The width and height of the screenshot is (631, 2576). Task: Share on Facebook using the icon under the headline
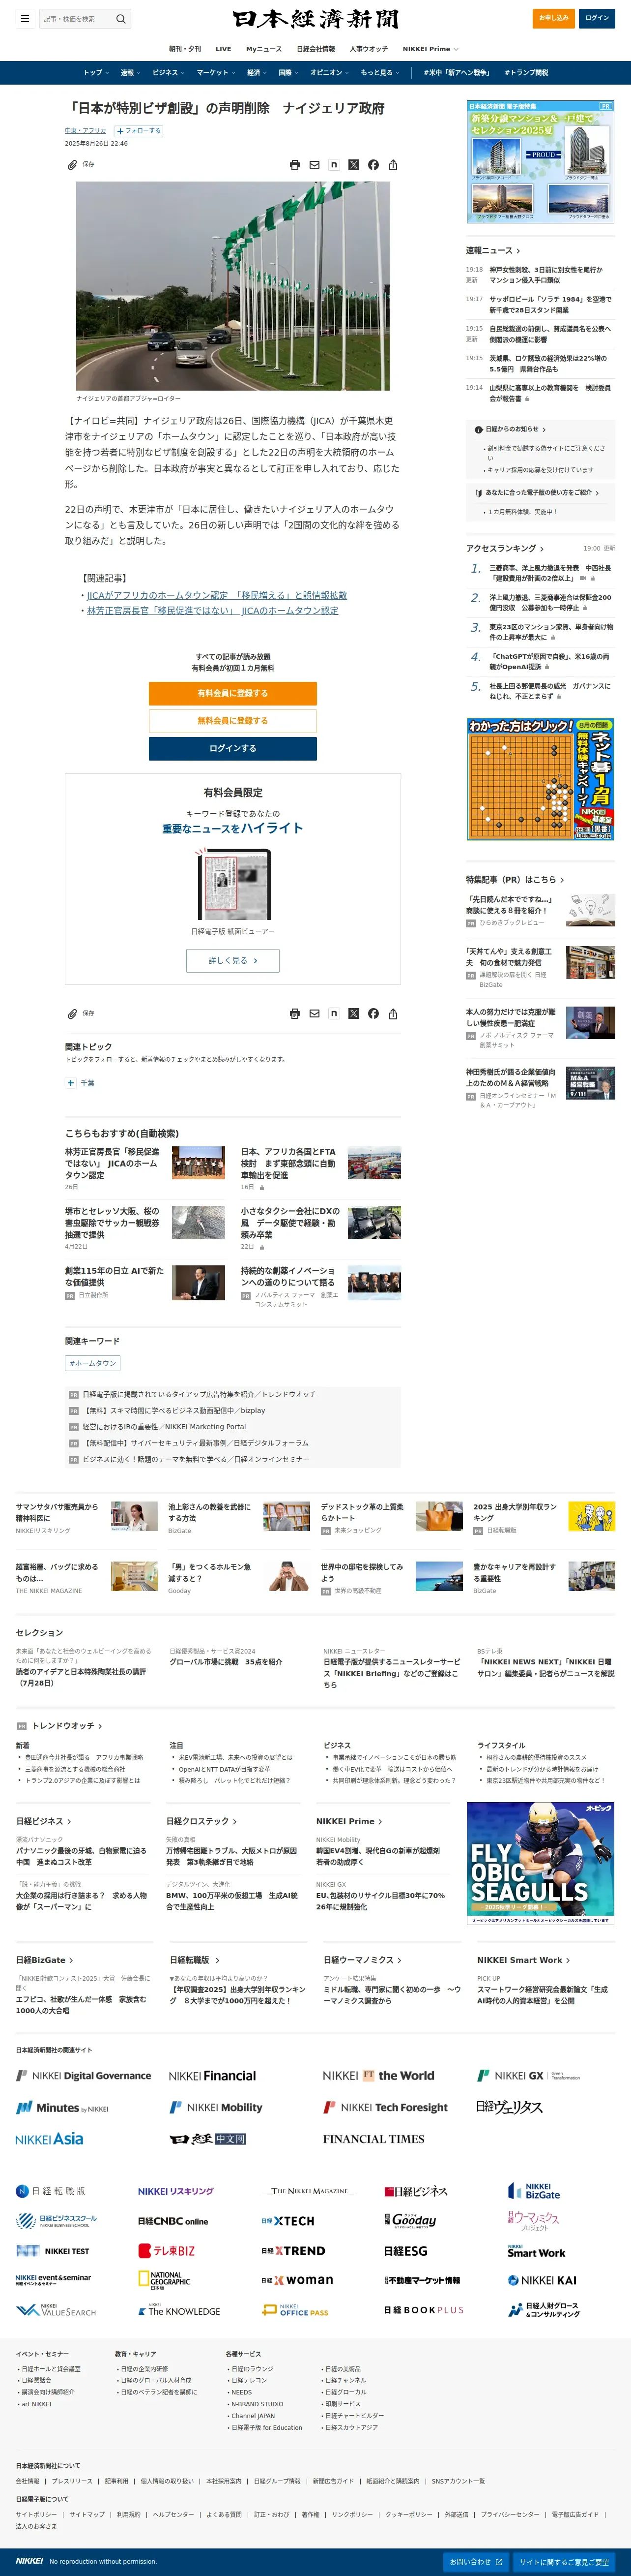[x=373, y=165]
